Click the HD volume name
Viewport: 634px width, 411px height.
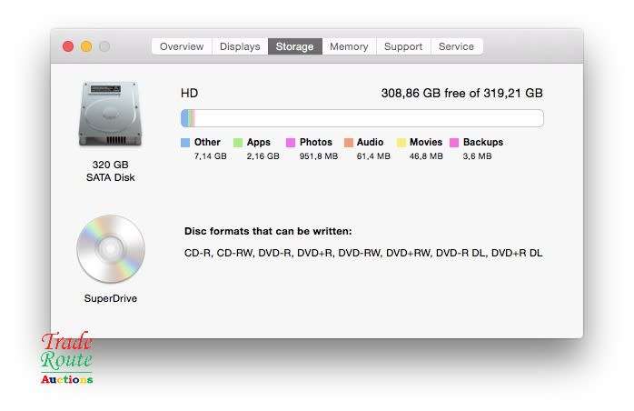[x=189, y=94]
